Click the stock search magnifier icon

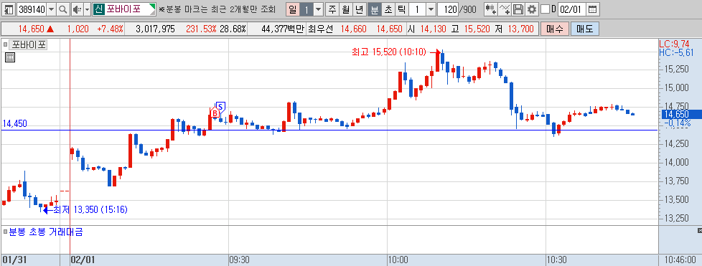(63, 9)
